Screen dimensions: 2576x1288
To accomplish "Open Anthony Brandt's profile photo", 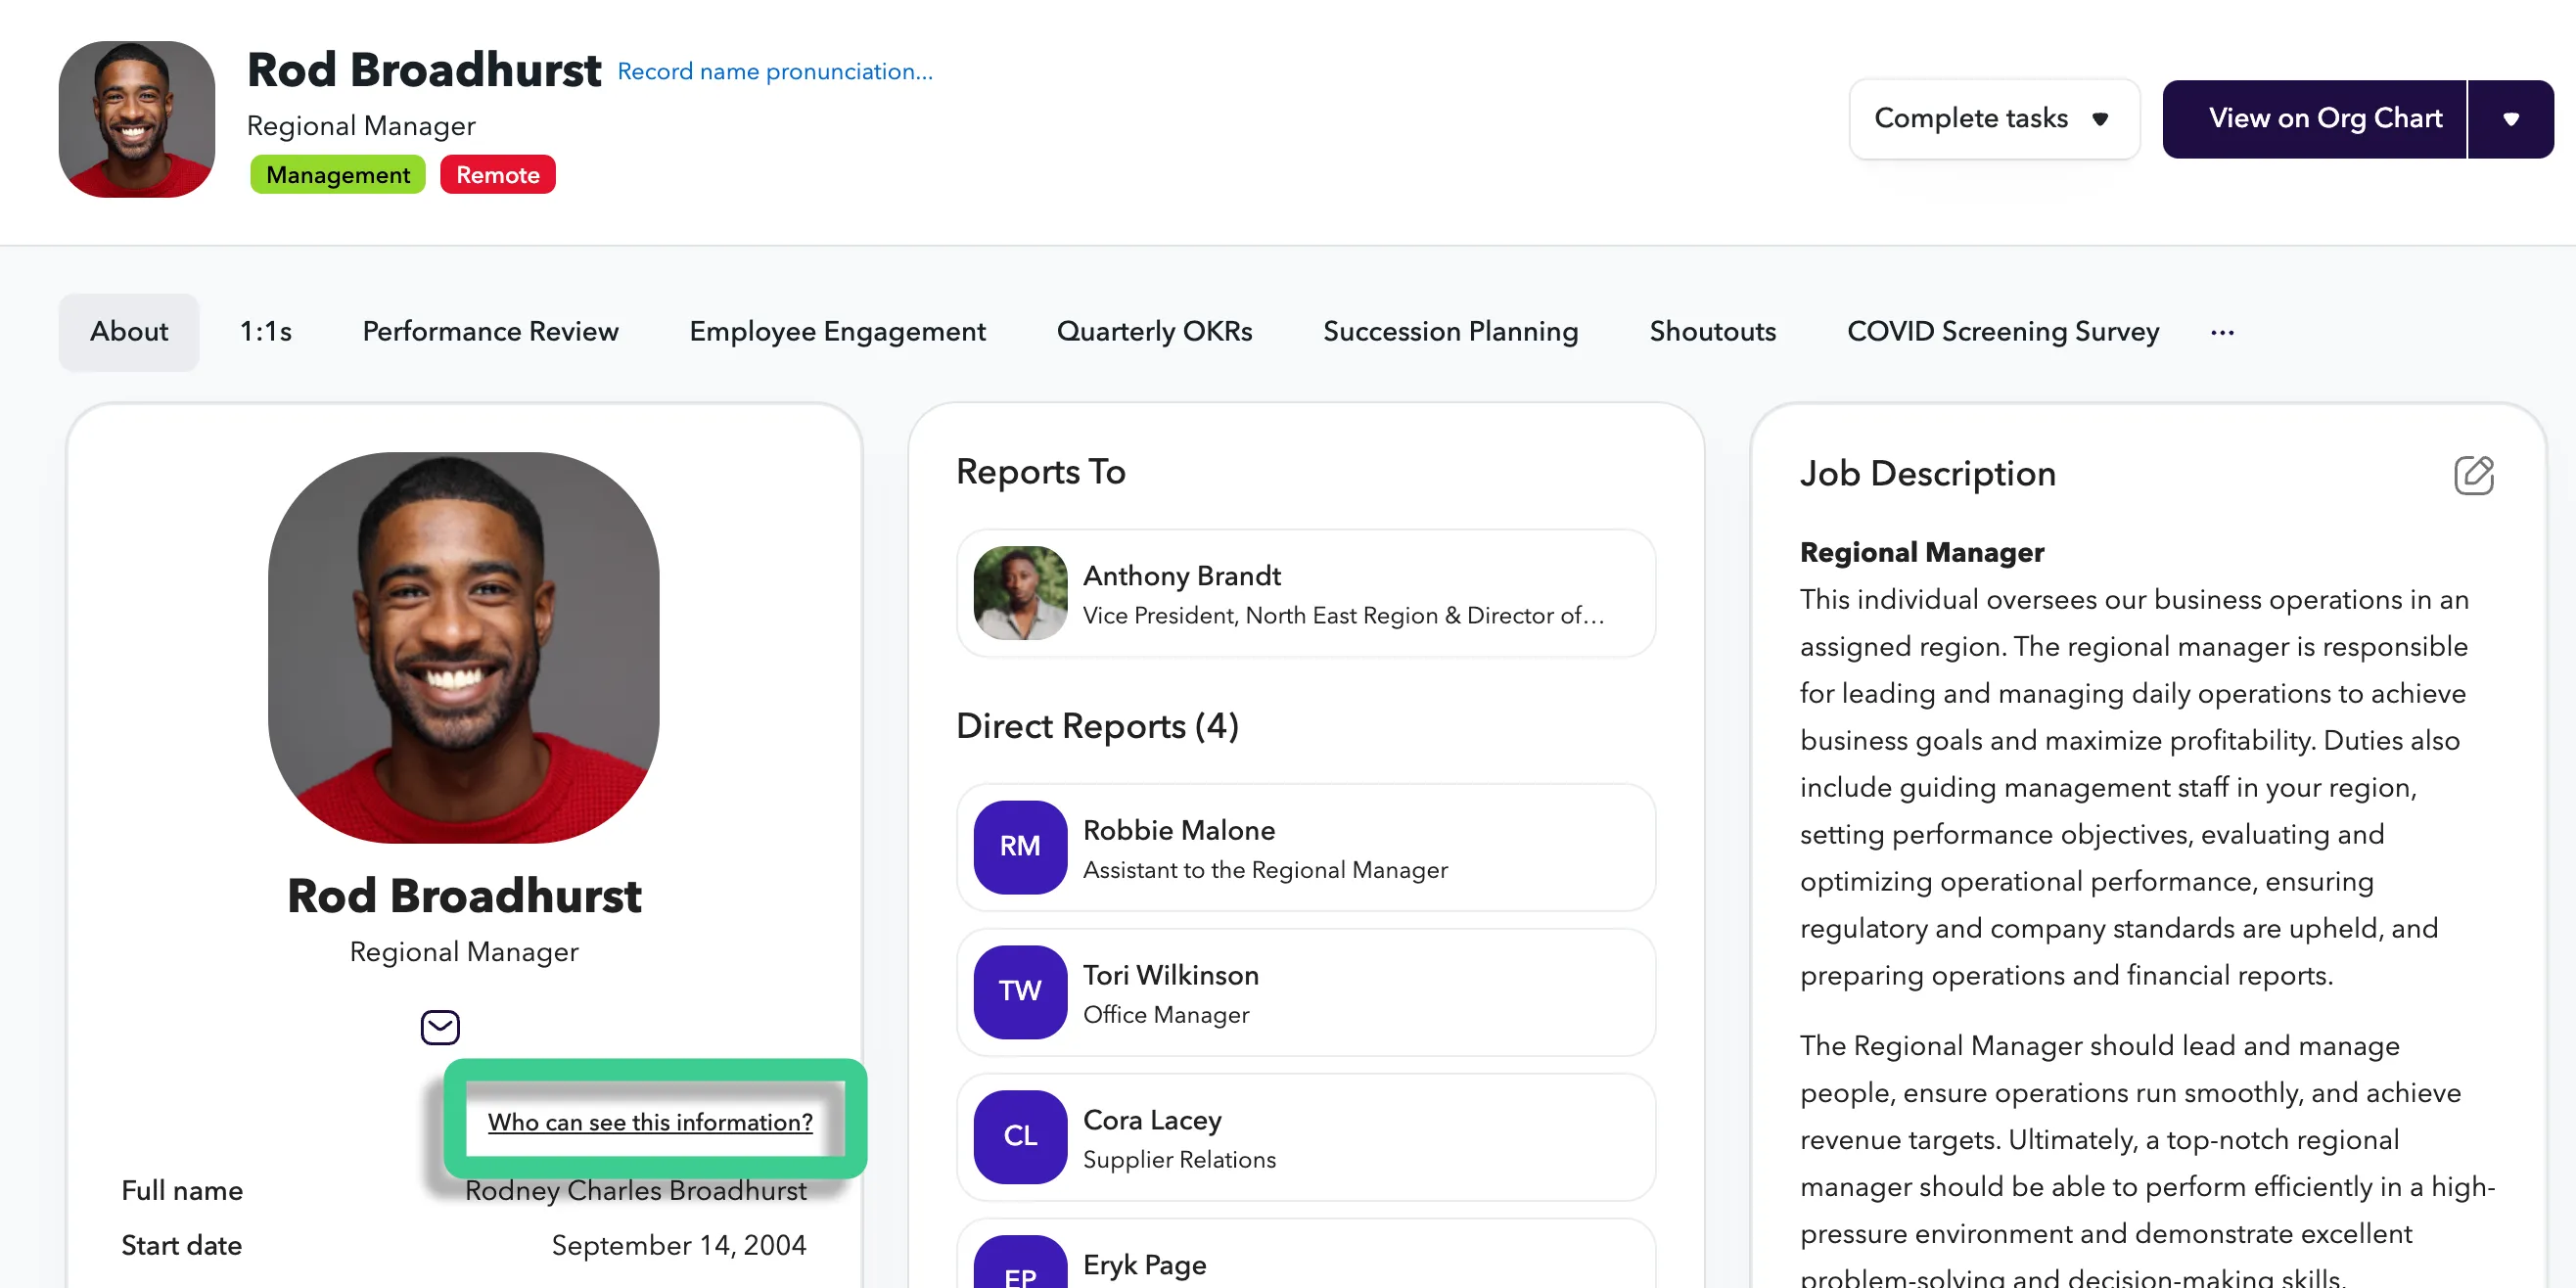I will (1020, 593).
